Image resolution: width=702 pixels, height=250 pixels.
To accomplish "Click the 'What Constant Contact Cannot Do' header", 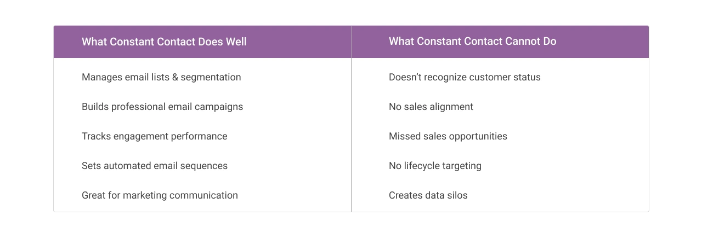I will coord(472,41).
